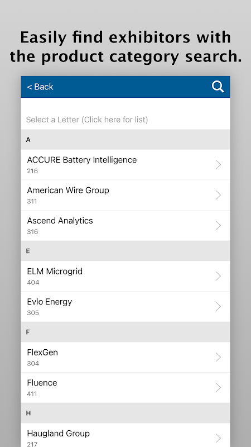This screenshot has width=251, height=447.
Task: Select the Haugland Group exhibitor name
Action: 59,434
